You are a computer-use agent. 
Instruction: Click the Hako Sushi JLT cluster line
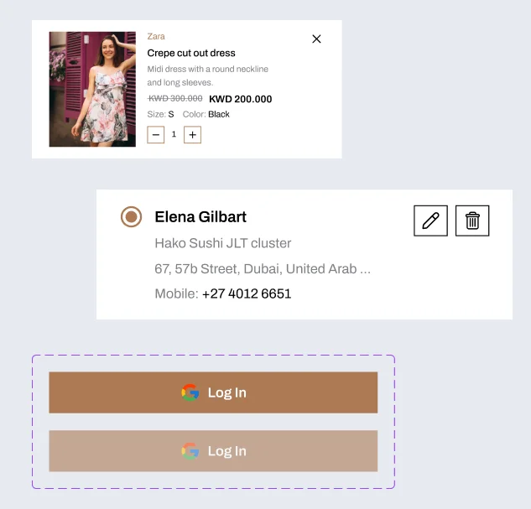click(x=223, y=243)
